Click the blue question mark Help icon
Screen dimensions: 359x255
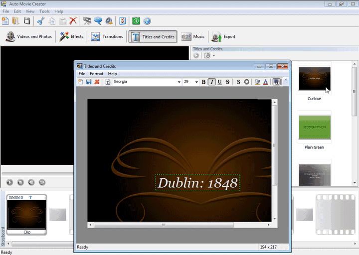click(x=147, y=21)
